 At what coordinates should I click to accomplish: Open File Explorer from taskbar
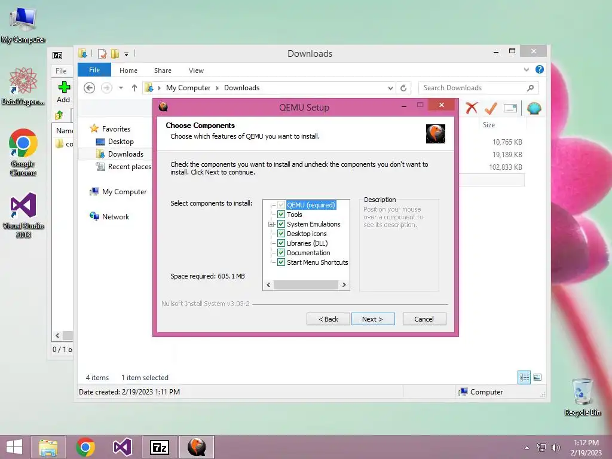click(x=48, y=447)
